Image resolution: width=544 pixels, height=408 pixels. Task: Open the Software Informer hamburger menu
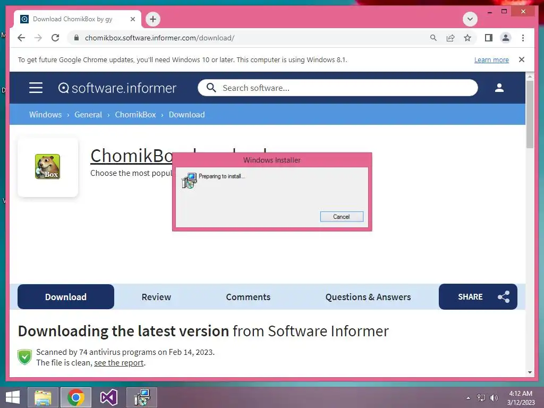coord(36,88)
